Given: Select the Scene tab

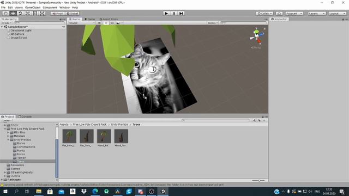Looking at the screenshot, I should coord(75,19).
